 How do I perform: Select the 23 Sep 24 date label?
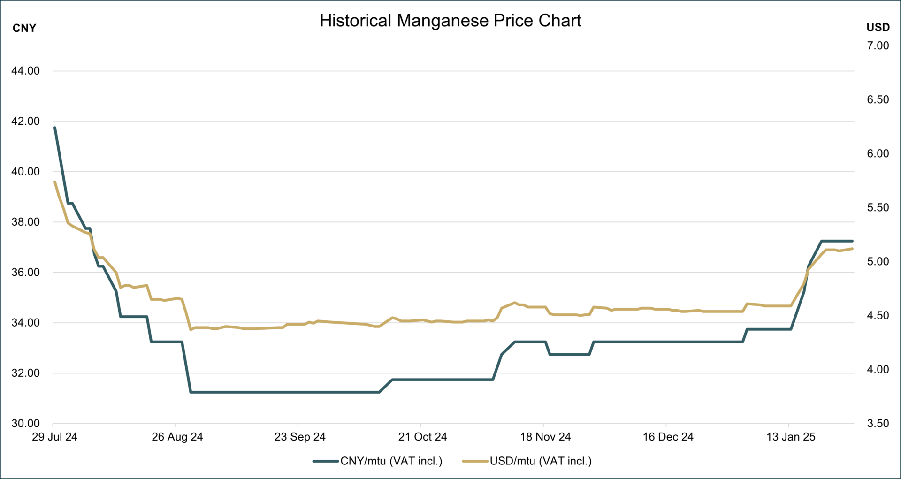point(300,437)
